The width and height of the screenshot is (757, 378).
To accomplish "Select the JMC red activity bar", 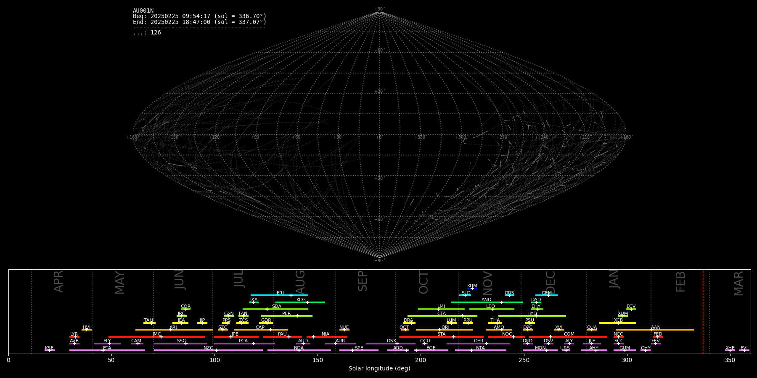I will tap(157, 337).
